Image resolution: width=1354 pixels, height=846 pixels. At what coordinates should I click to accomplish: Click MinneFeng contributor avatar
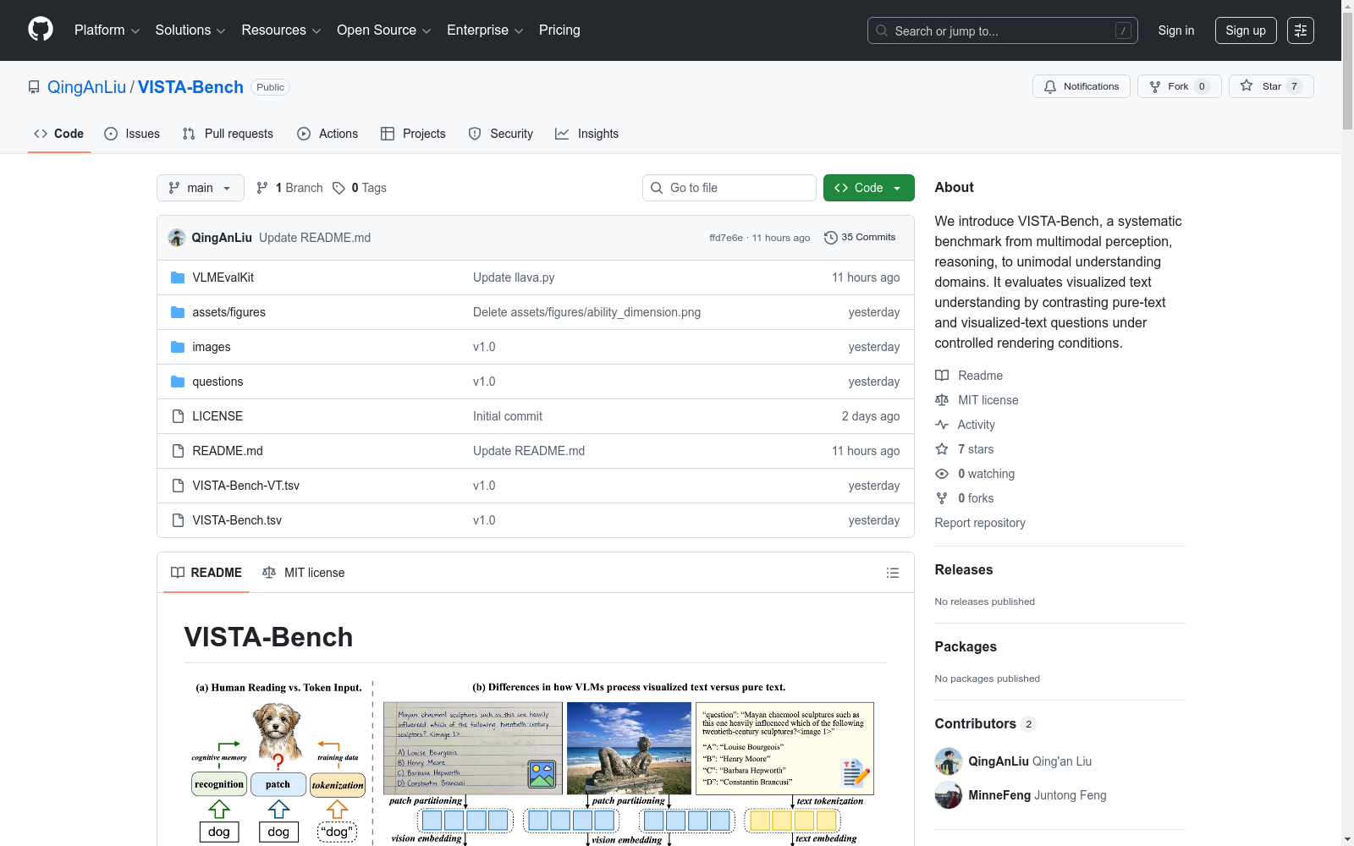(x=949, y=795)
